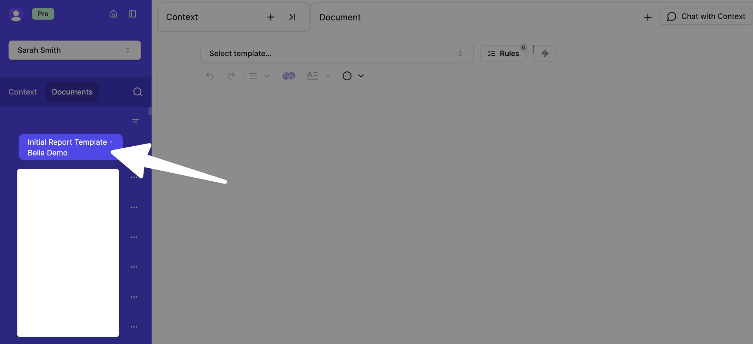Redo the last edit

coord(231,76)
